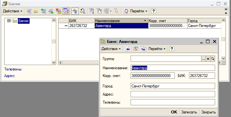Click the list scroll down arrow

(223, 58)
